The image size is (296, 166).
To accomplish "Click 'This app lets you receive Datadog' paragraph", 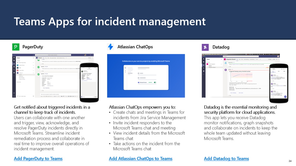I will click(x=241, y=128).
